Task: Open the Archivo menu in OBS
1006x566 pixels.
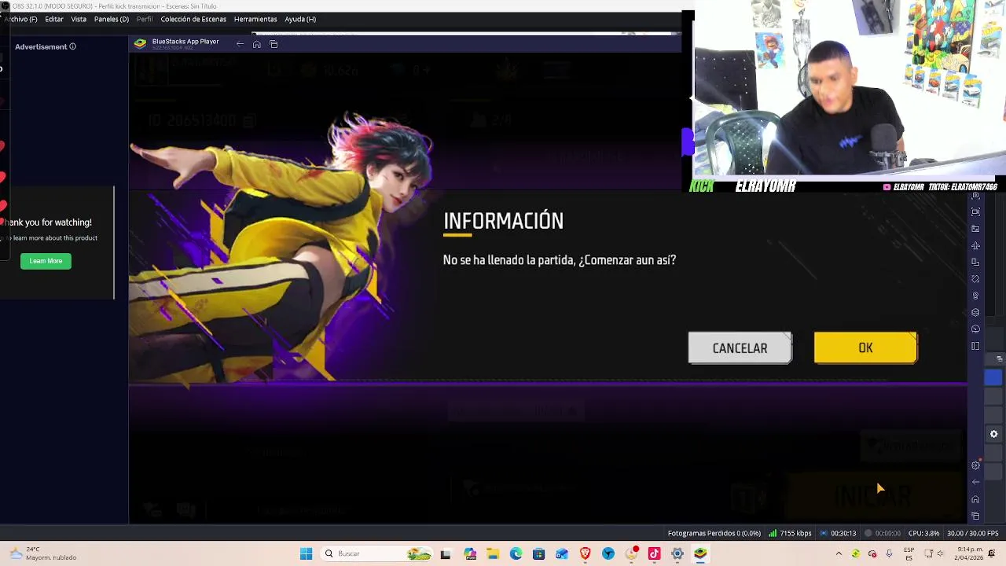Action: click(x=20, y=19)
